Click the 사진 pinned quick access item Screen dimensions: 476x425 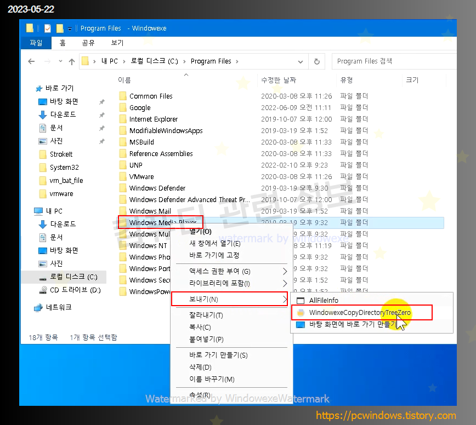click(x=56, y=141)
